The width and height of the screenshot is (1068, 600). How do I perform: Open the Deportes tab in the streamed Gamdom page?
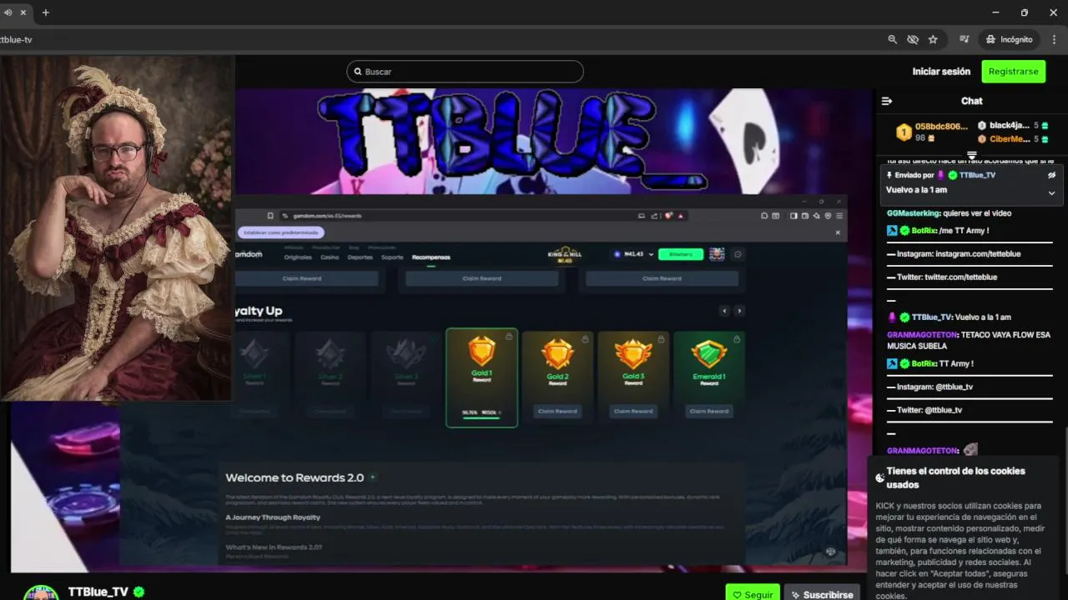point(360,257)
